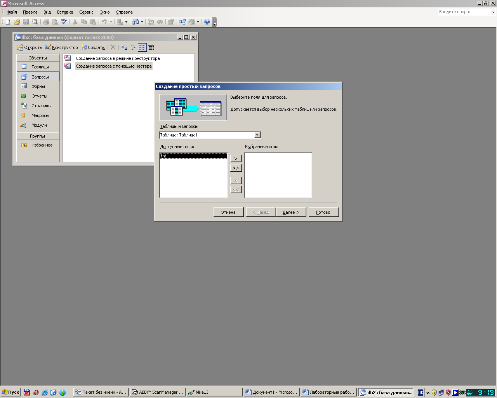Click the Объекты group header
This screenshot has height=398, width=497.
point(38,58)
